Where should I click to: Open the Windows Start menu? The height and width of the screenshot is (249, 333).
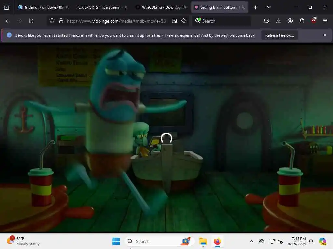click(116, 241)
